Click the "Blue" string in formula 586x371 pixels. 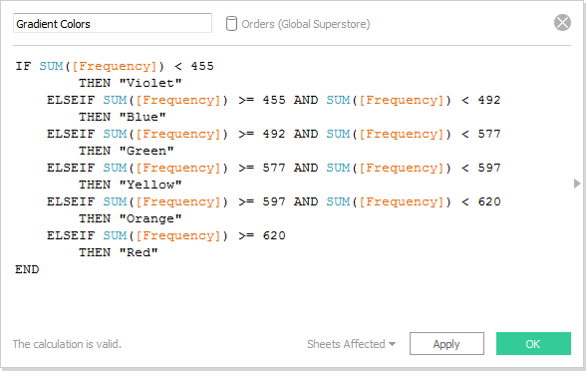pos(143,117)
